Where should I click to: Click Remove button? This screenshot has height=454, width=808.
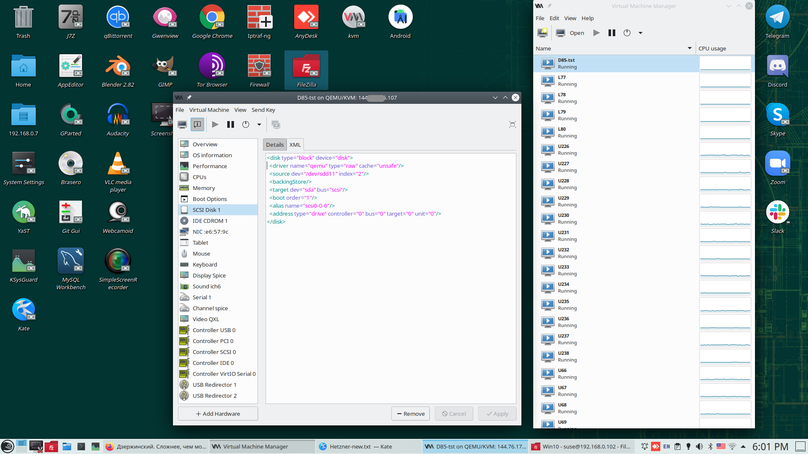click(x=411, y=414)
